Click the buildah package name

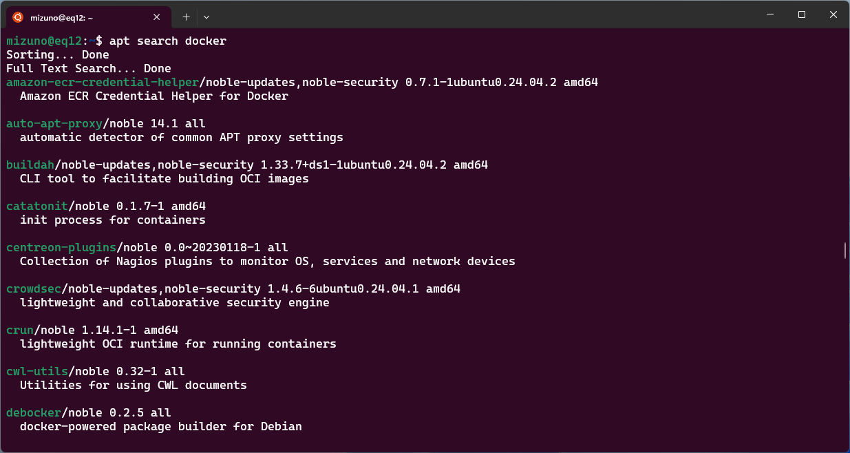coord(30,165)
